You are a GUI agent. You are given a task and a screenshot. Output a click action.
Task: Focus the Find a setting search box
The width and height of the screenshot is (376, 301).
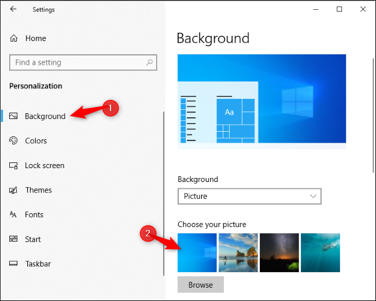(x=83, y=62)
